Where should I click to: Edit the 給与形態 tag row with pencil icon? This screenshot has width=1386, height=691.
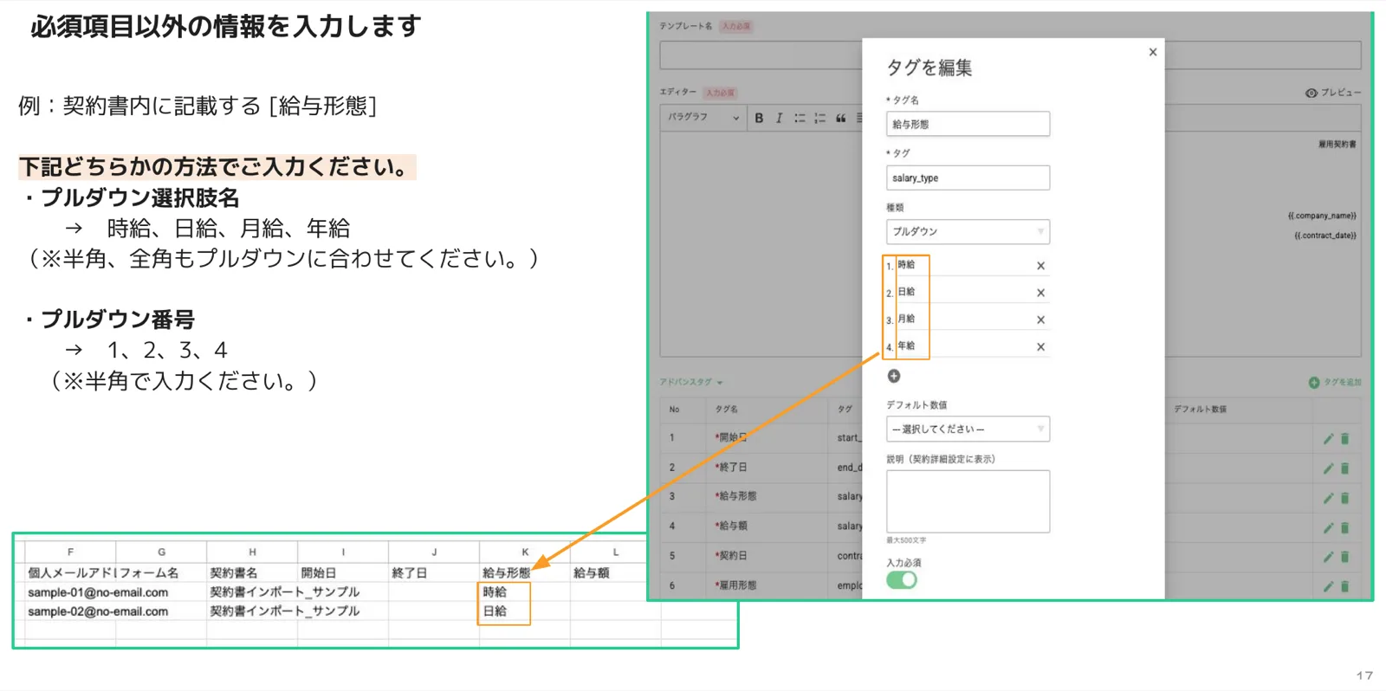pos(1328,498)
